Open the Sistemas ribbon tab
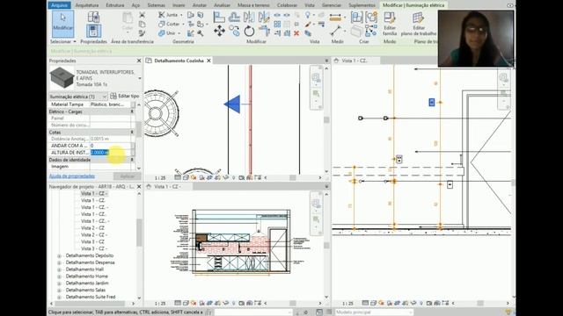This screenshot has height=316, width=563. [x=157, y=5]
